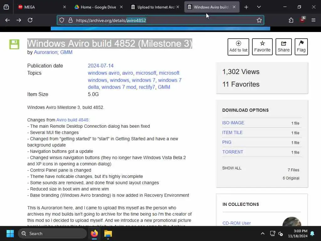Screen dimensions: 321x241
Task: Close the Windows Aviro build tab
Action: [x=234, y=7]
